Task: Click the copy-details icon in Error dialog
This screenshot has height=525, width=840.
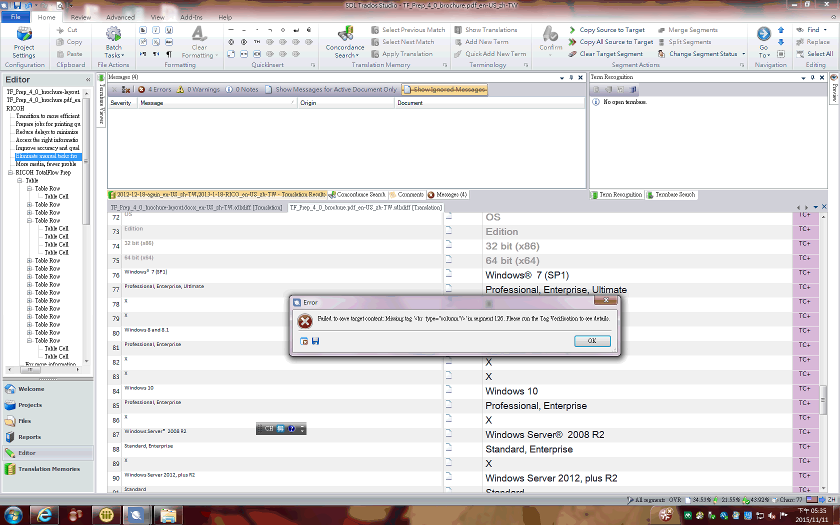Action: tap(304, 341)
